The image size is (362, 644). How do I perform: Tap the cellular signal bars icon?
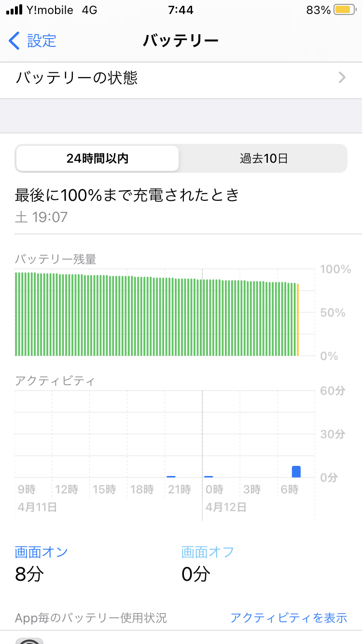pos(14,10)
